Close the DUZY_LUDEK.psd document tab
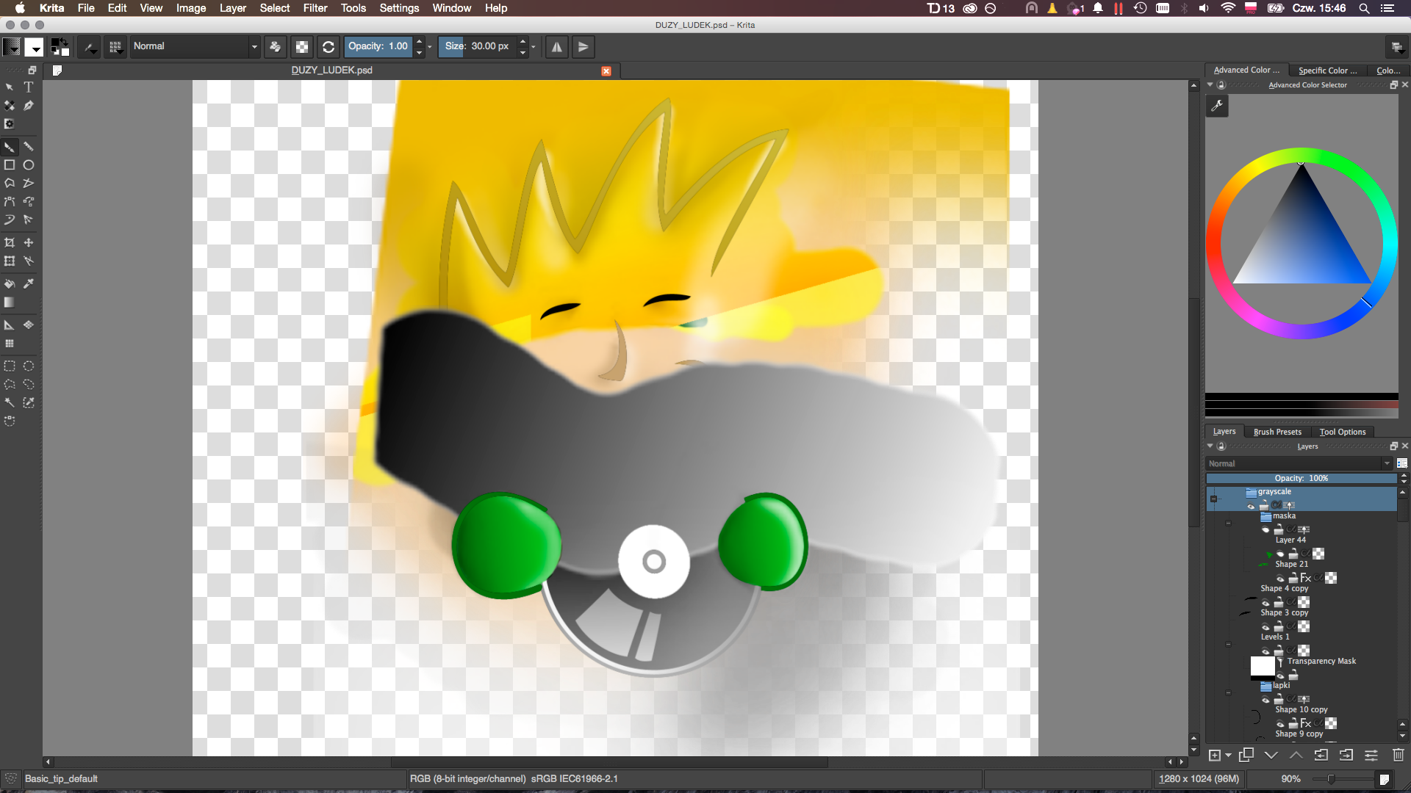This screenshot has width=1411, height=793. (x=606, y=71)
